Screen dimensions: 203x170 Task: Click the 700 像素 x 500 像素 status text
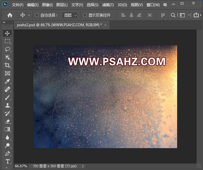tap(55, 166)
